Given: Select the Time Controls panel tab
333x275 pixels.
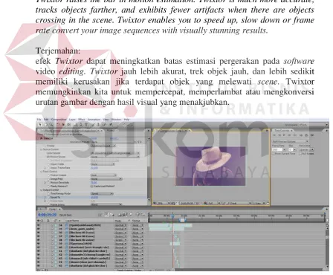Looking at the screenshot, I should tap(282, 130).
